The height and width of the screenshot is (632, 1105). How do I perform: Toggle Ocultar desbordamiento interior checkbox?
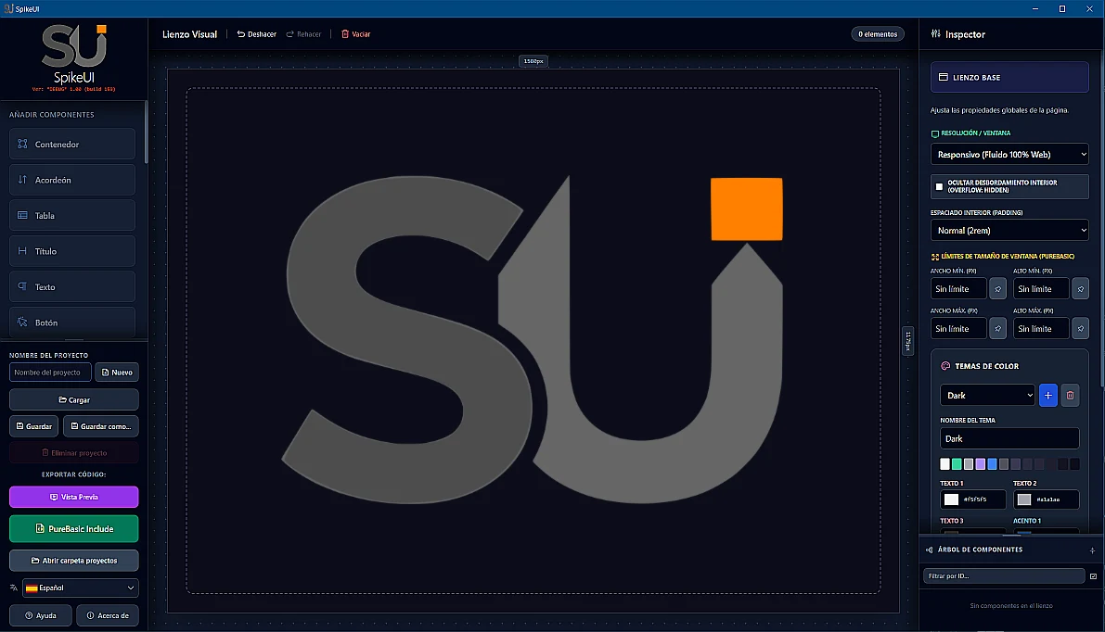coord(939,186)
